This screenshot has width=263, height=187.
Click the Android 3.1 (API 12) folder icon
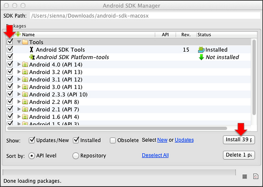pyautogui.click(x=25, y=79)
